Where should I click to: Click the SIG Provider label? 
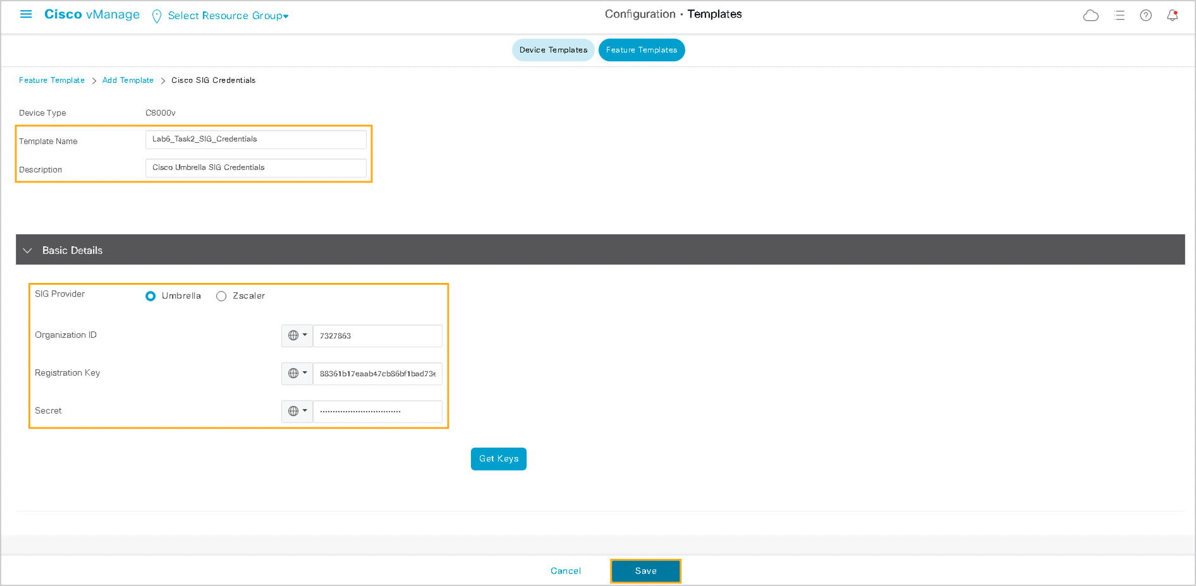(x=59, y=294)
